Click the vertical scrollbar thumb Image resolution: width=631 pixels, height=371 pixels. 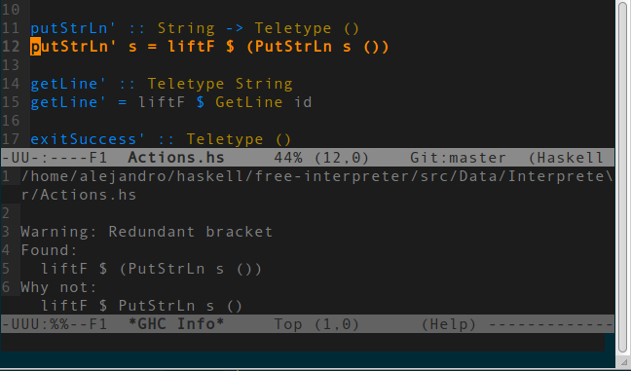click(x=623, y=177)
